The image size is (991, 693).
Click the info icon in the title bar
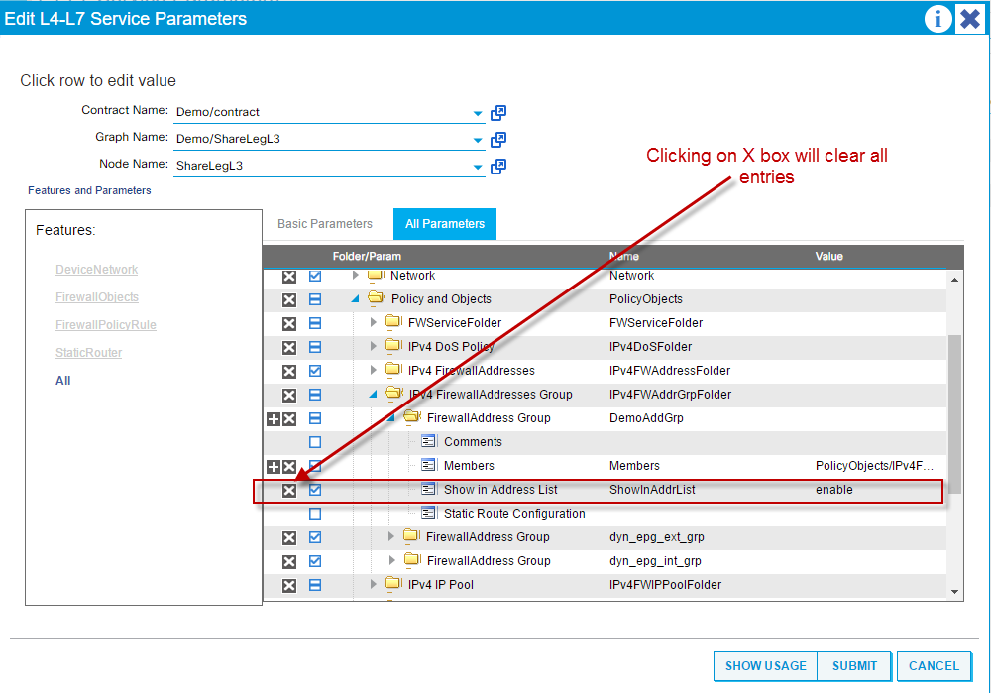pyautogui.click(x=937, y=19)
